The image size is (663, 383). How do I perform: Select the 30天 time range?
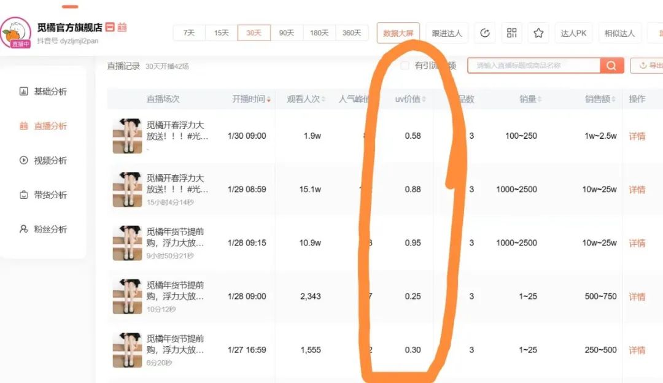tap(254, 33)
